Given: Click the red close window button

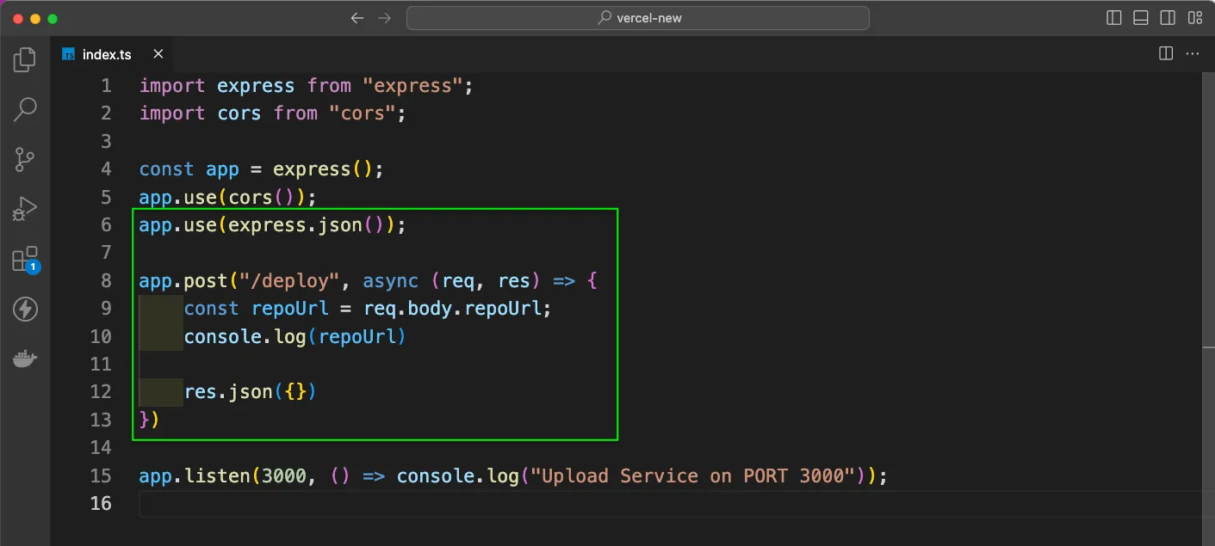Looking at the screenshot, I should (17, 18).
